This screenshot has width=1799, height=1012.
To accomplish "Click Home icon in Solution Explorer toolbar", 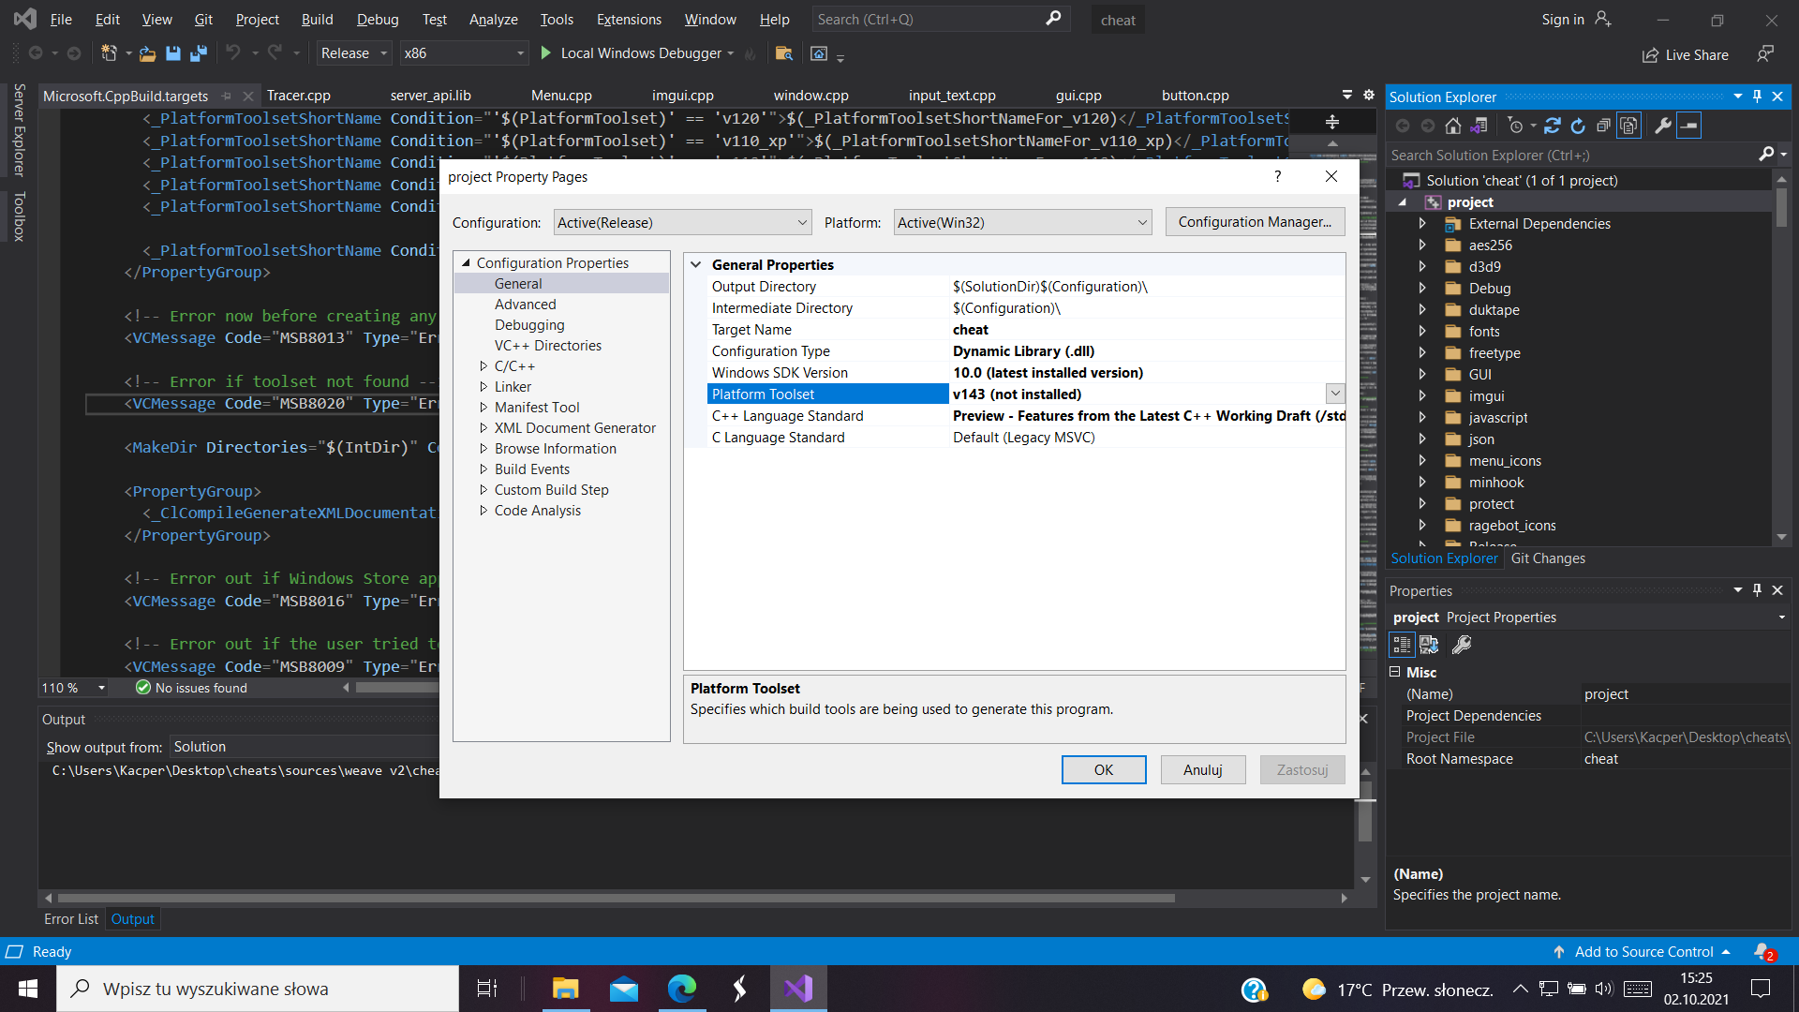I will click(x=1452, y=126).
